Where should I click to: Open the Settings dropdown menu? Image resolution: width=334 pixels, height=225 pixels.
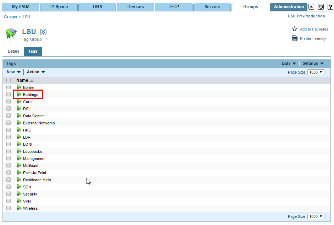[313, 63]
